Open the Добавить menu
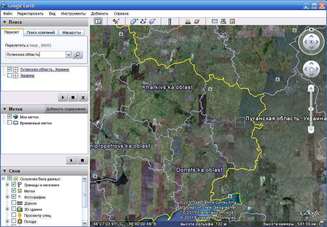 pyautogui.click(x=100, y=14)
